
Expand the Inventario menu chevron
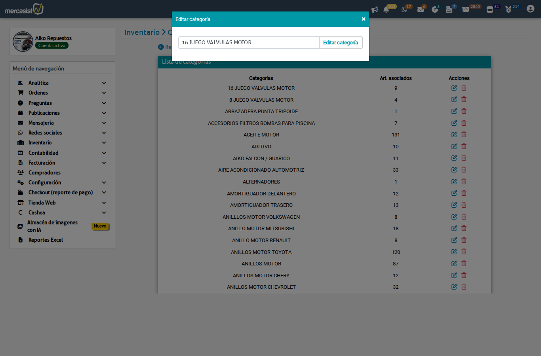pos(104,143)
